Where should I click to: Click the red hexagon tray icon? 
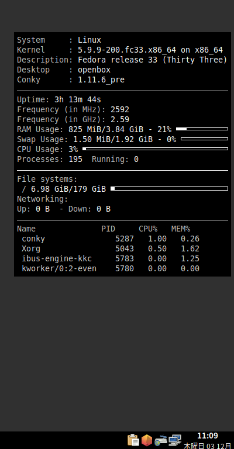click(x=147, y=440)
